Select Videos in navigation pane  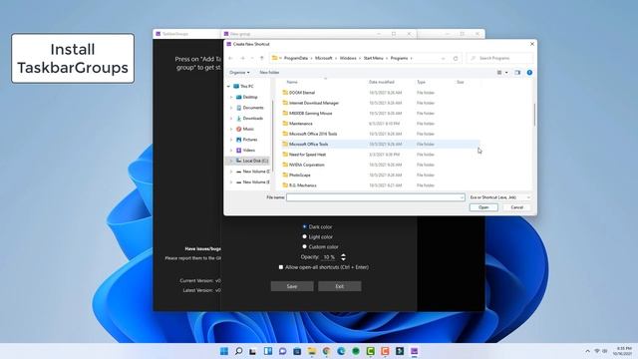click(x=245, y=151)
